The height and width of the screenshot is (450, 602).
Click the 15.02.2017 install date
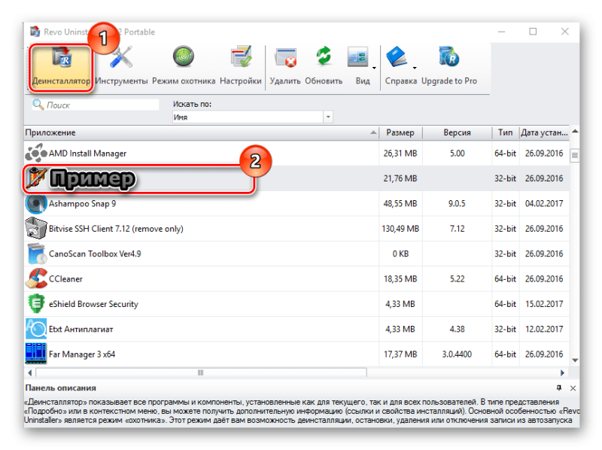pyautogui.click(x=544, y=304)
